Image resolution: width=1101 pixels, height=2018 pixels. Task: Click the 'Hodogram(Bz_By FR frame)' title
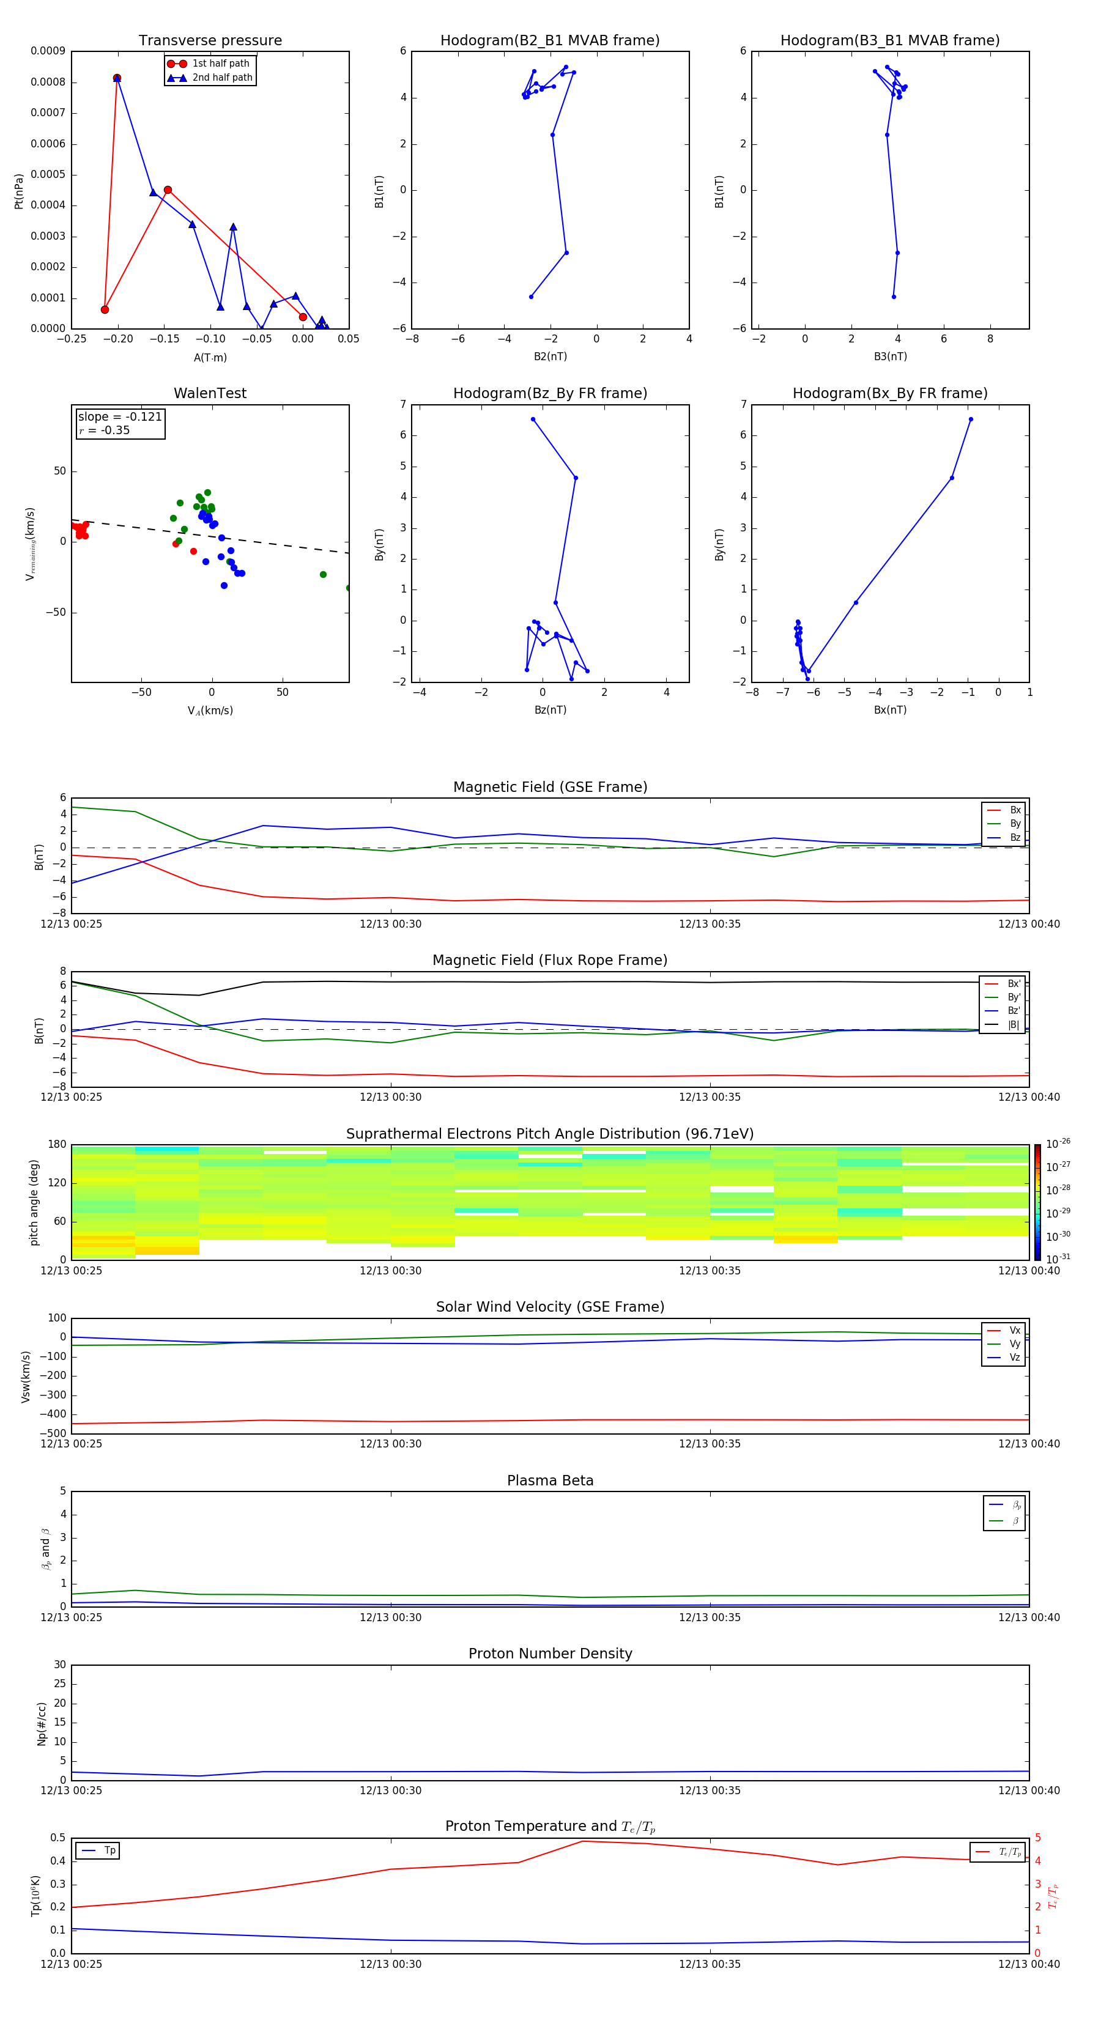[550, 393]
